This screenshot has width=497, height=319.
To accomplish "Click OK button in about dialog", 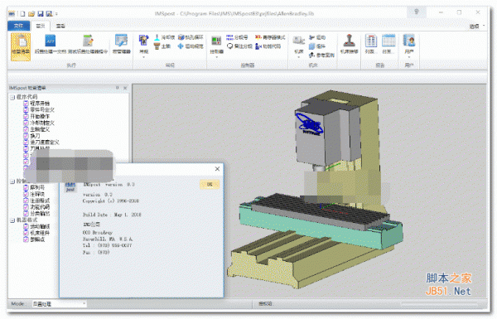I will tap(210, 184).
